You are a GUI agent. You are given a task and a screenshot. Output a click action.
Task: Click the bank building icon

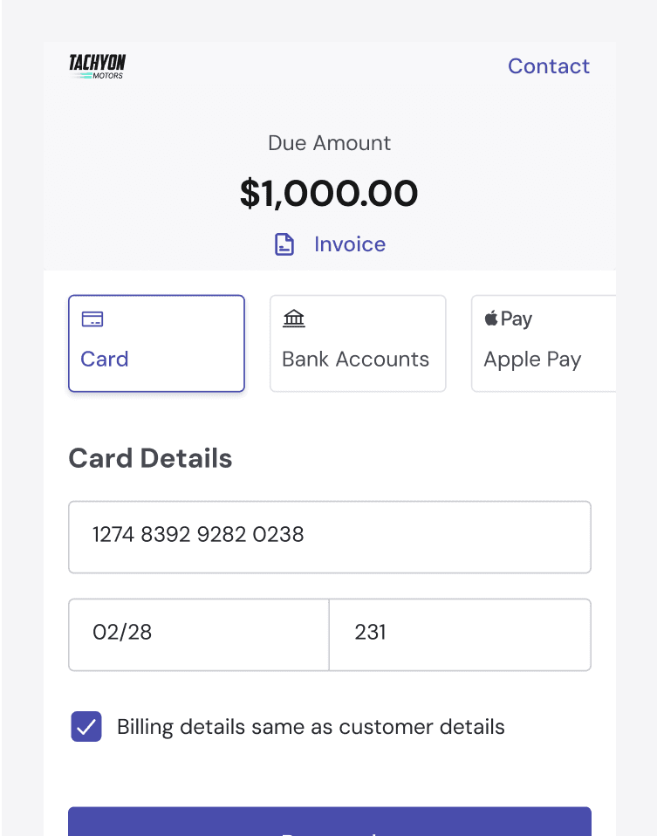coord(294,319)
